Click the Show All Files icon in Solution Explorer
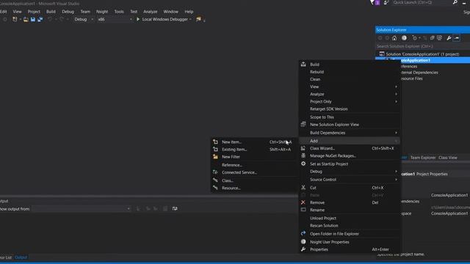470x264 pixels. (x=439, y=38)
